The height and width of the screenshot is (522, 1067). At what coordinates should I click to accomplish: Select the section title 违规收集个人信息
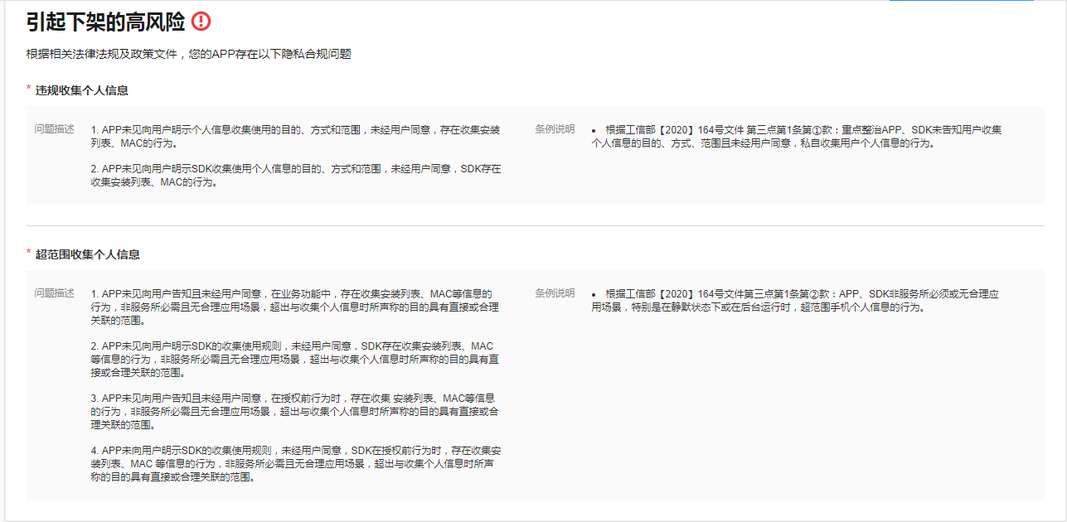(x=81, y=90)
